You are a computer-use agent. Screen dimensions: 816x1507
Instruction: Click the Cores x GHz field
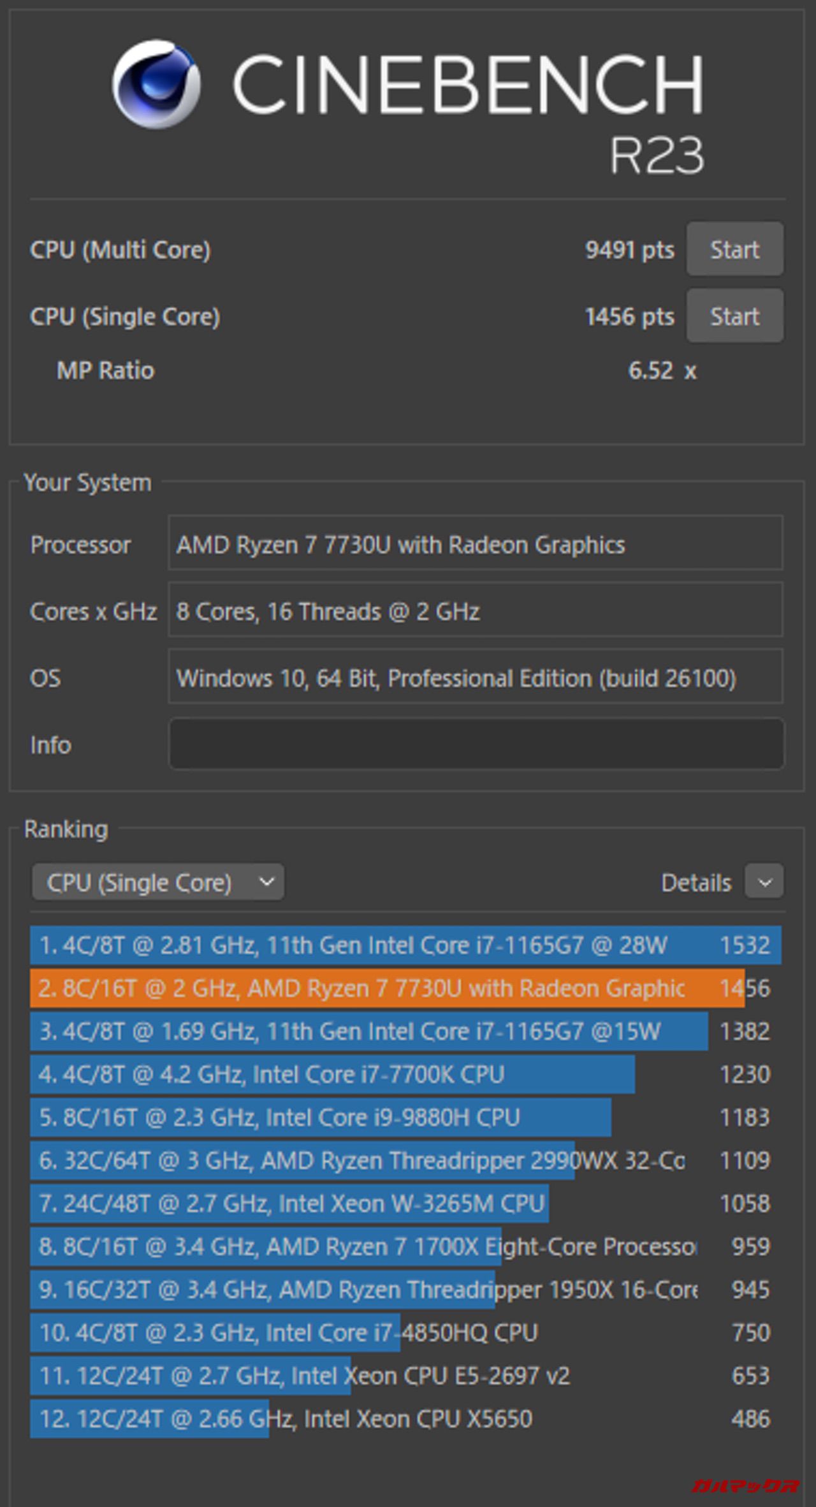tap(476, 611)
